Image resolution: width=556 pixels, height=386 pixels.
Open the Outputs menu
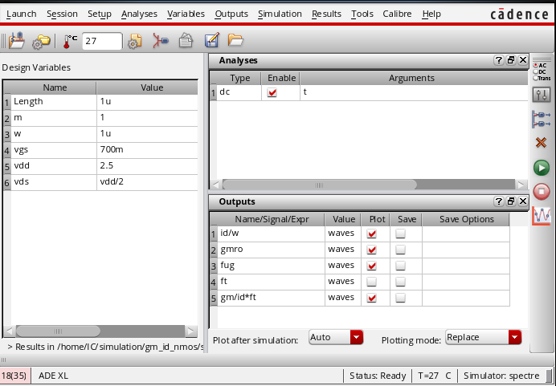tap(231, 14)
